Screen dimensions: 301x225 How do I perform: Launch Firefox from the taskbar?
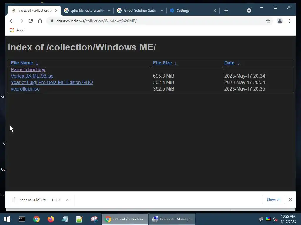tap(51, 219)
